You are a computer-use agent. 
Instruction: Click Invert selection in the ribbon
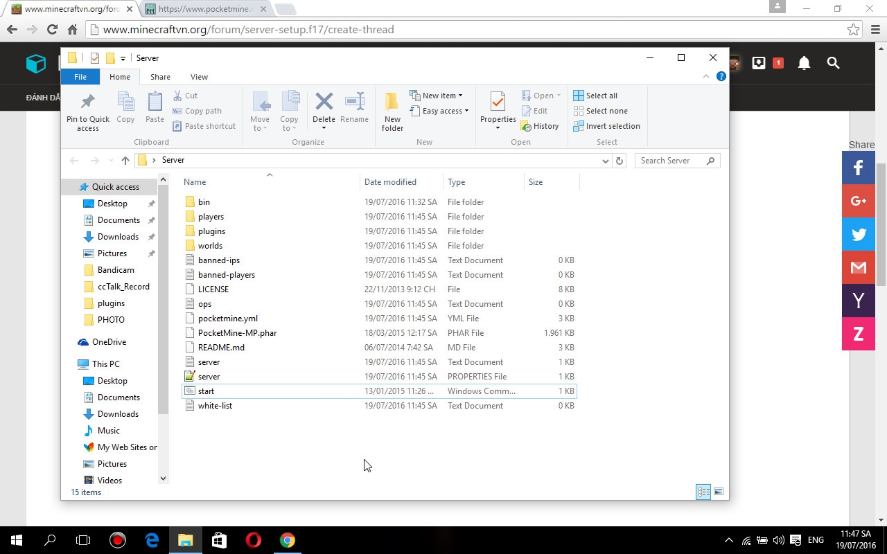[606, 126]
